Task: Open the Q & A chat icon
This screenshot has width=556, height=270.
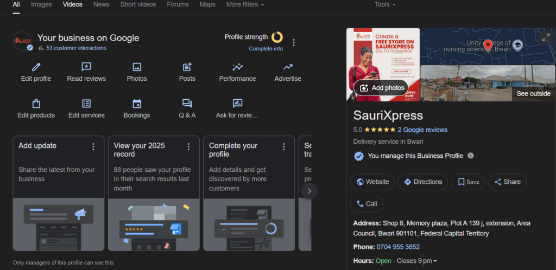Action: [187, 104]
